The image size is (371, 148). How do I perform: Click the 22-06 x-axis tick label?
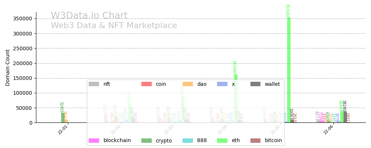(328, 130)
